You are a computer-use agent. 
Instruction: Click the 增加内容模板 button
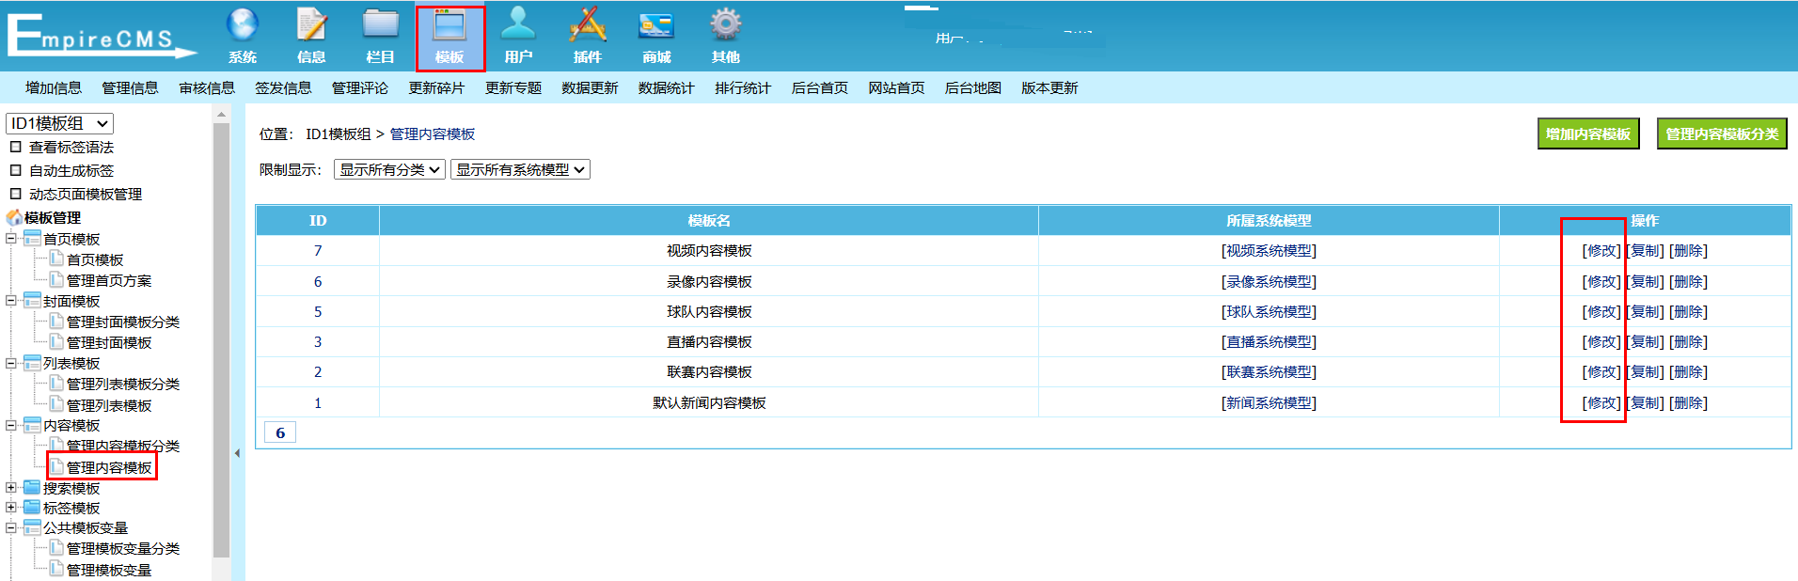tap(1588, 134)
